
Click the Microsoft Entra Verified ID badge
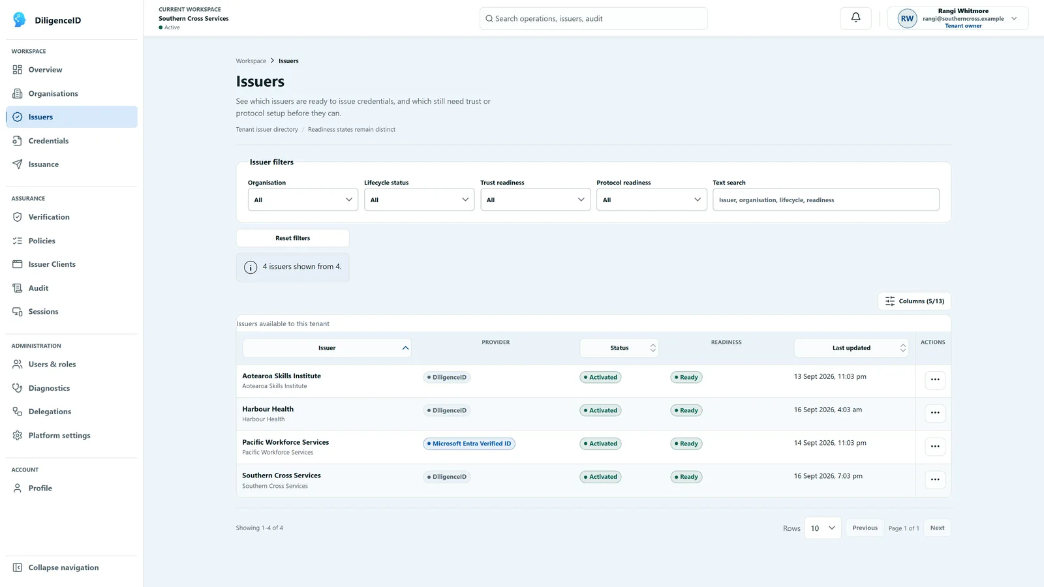(468, 444)
